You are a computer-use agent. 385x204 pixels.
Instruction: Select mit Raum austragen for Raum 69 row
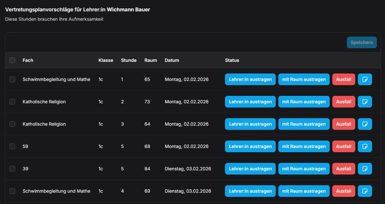click(x=304, y=191)
